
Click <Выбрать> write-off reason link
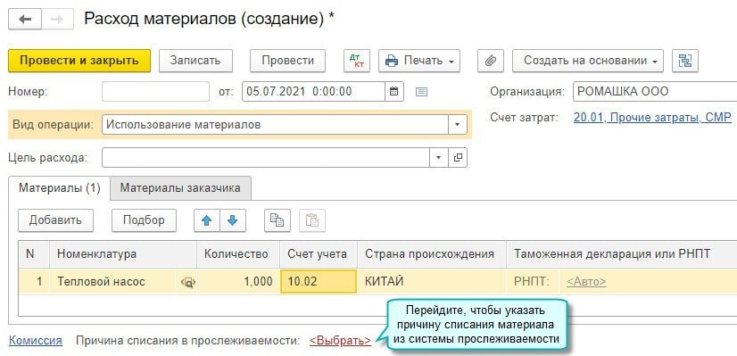pos(340,341)
